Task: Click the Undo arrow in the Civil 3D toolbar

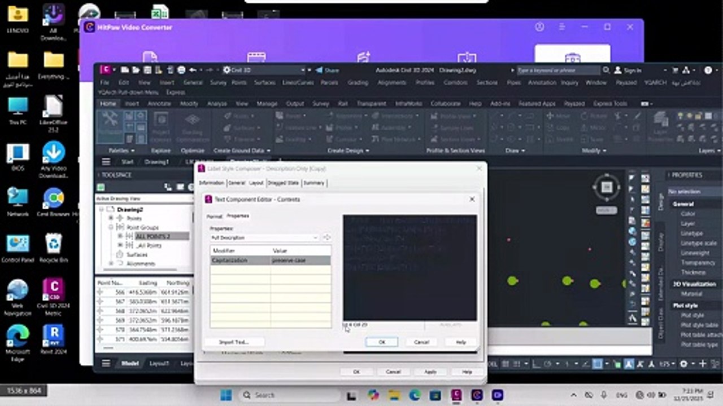Action: click(193, 70)
